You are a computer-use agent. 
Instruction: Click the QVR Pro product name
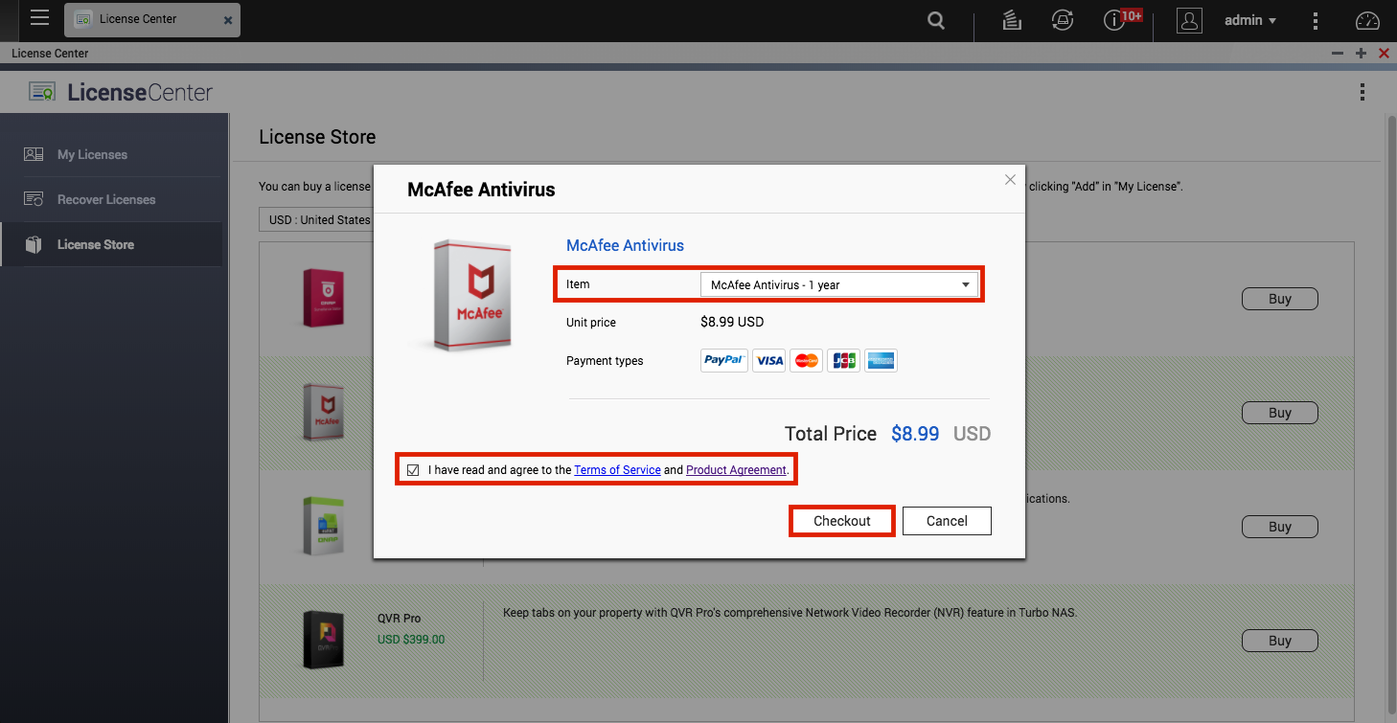pyautogui.click(x=399, y=619)
